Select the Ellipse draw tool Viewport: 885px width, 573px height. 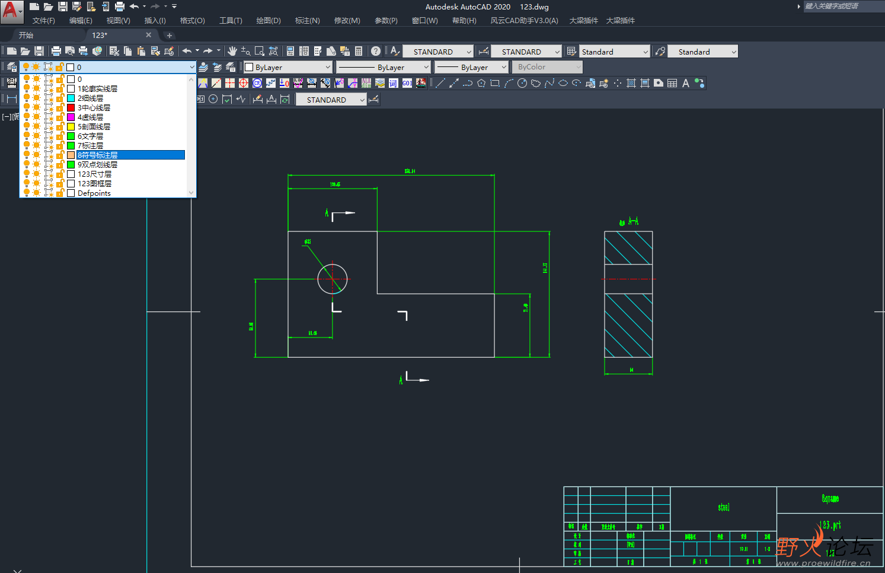[563, 83]
